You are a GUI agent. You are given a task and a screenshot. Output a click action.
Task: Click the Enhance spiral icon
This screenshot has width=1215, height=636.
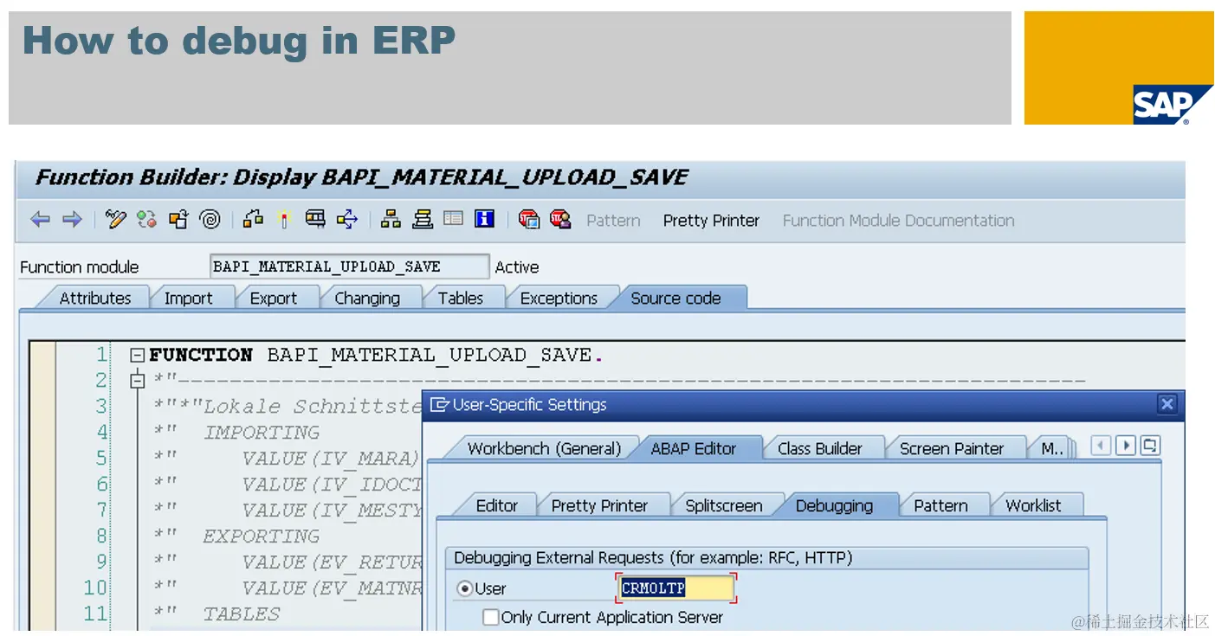point(210,220)
